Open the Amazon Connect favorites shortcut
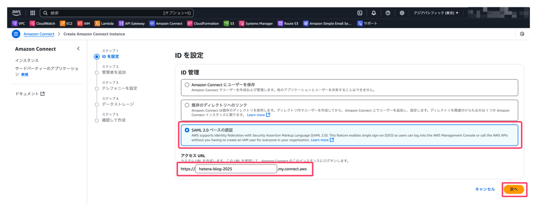The height and width of the screenshot is (211, 537). coord(166,23)
